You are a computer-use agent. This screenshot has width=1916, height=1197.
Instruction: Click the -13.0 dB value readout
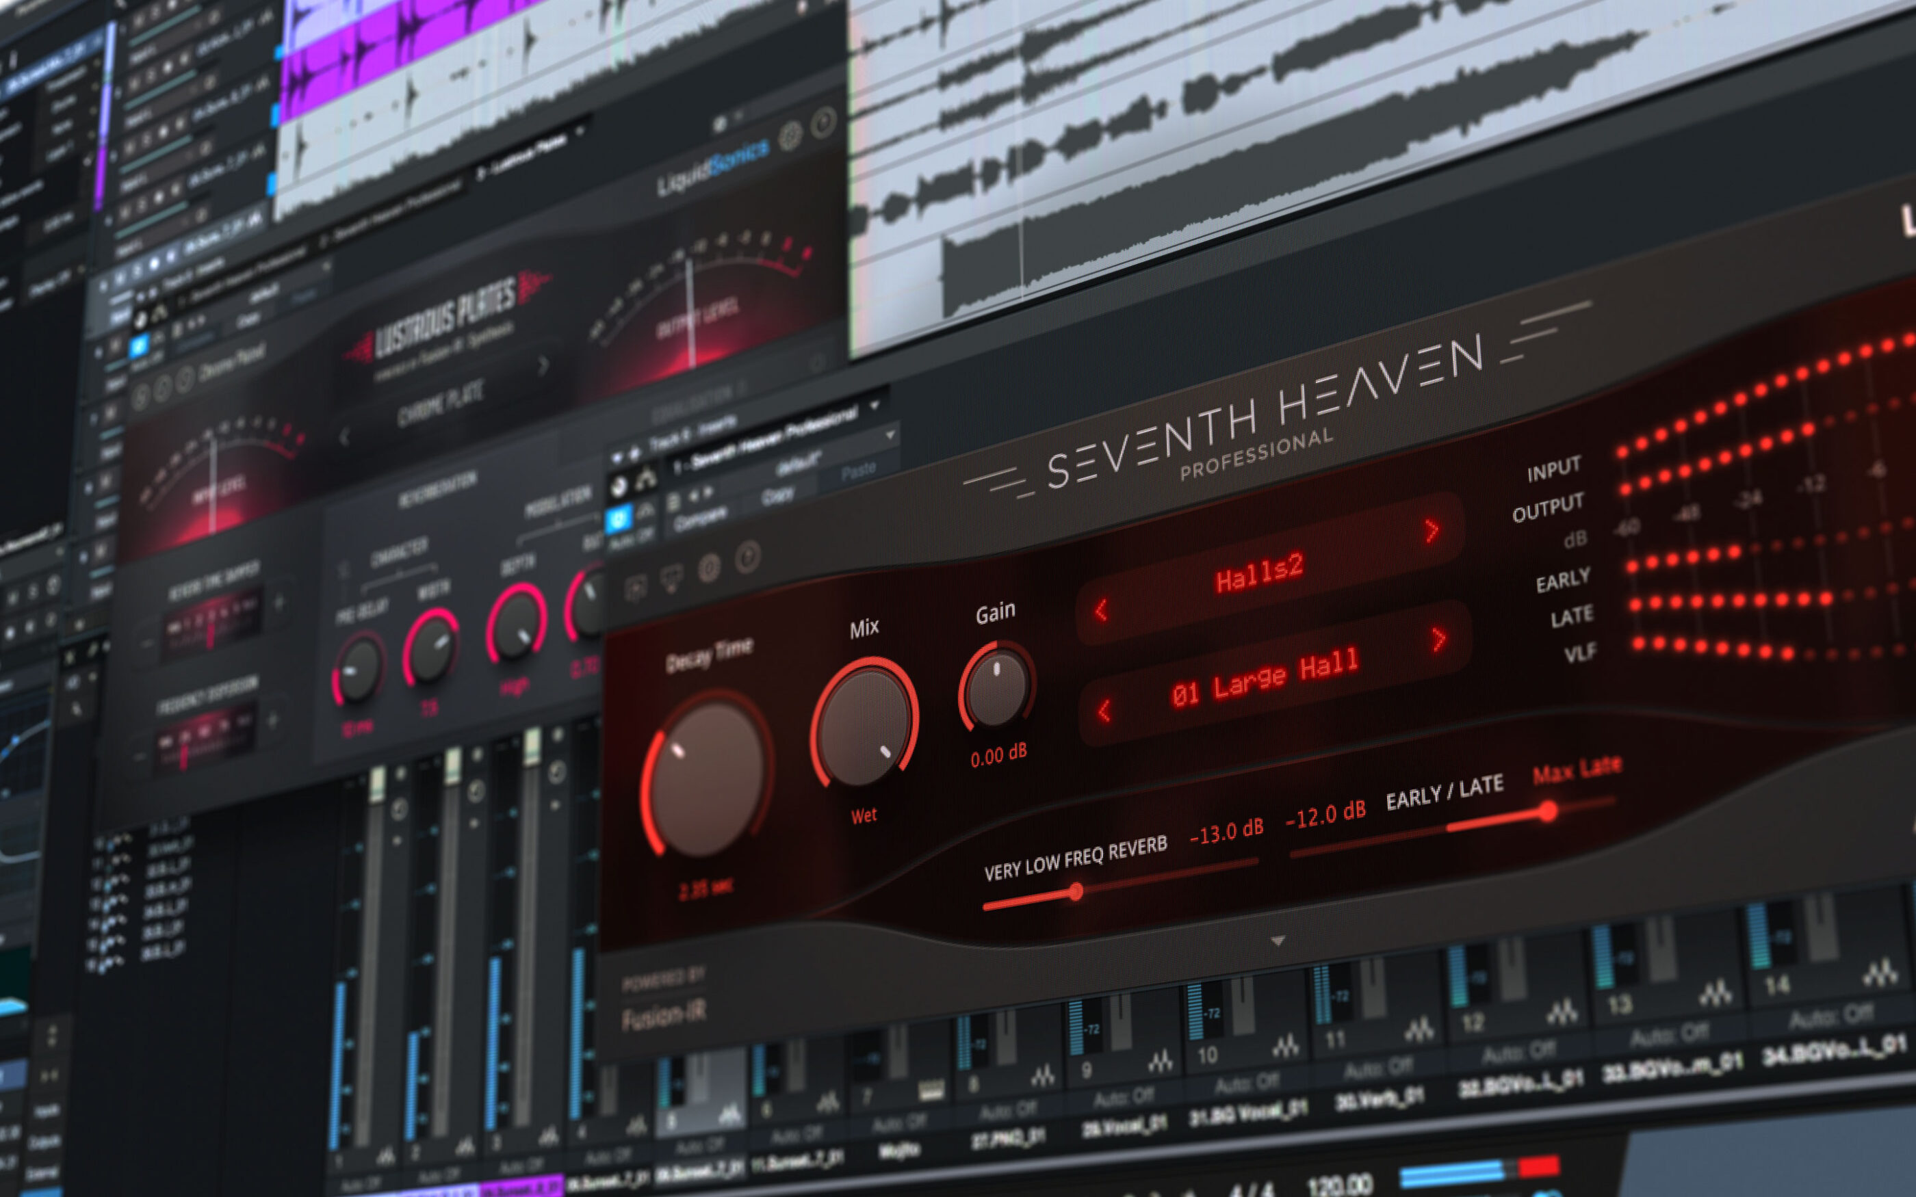click(1226, 833)
